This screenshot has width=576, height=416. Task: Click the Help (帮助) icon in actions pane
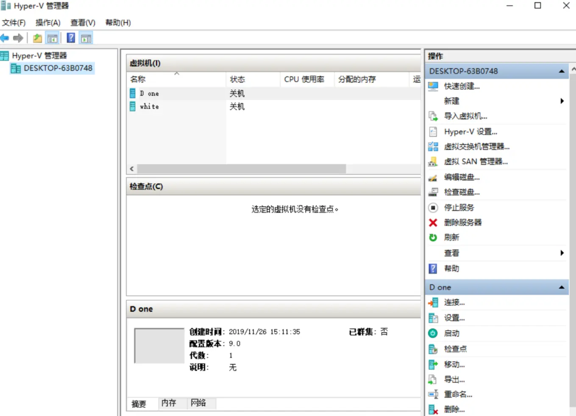pos(433,269)
